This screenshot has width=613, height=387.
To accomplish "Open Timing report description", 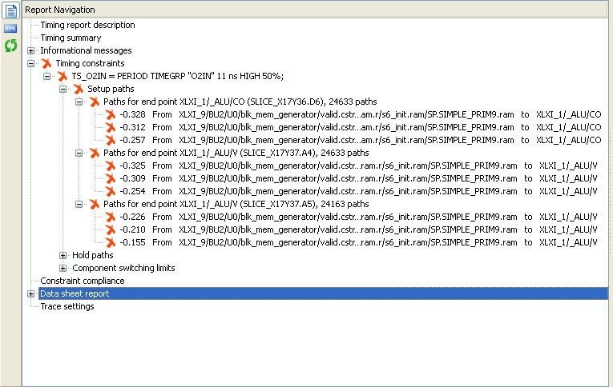I will point(87,25).
